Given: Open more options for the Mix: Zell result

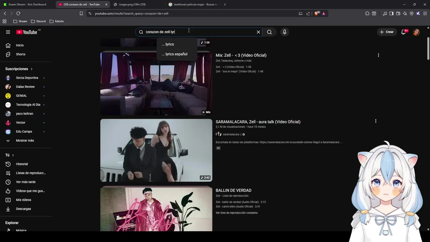Looking at the screenshot, I should (x=378, y=55).
